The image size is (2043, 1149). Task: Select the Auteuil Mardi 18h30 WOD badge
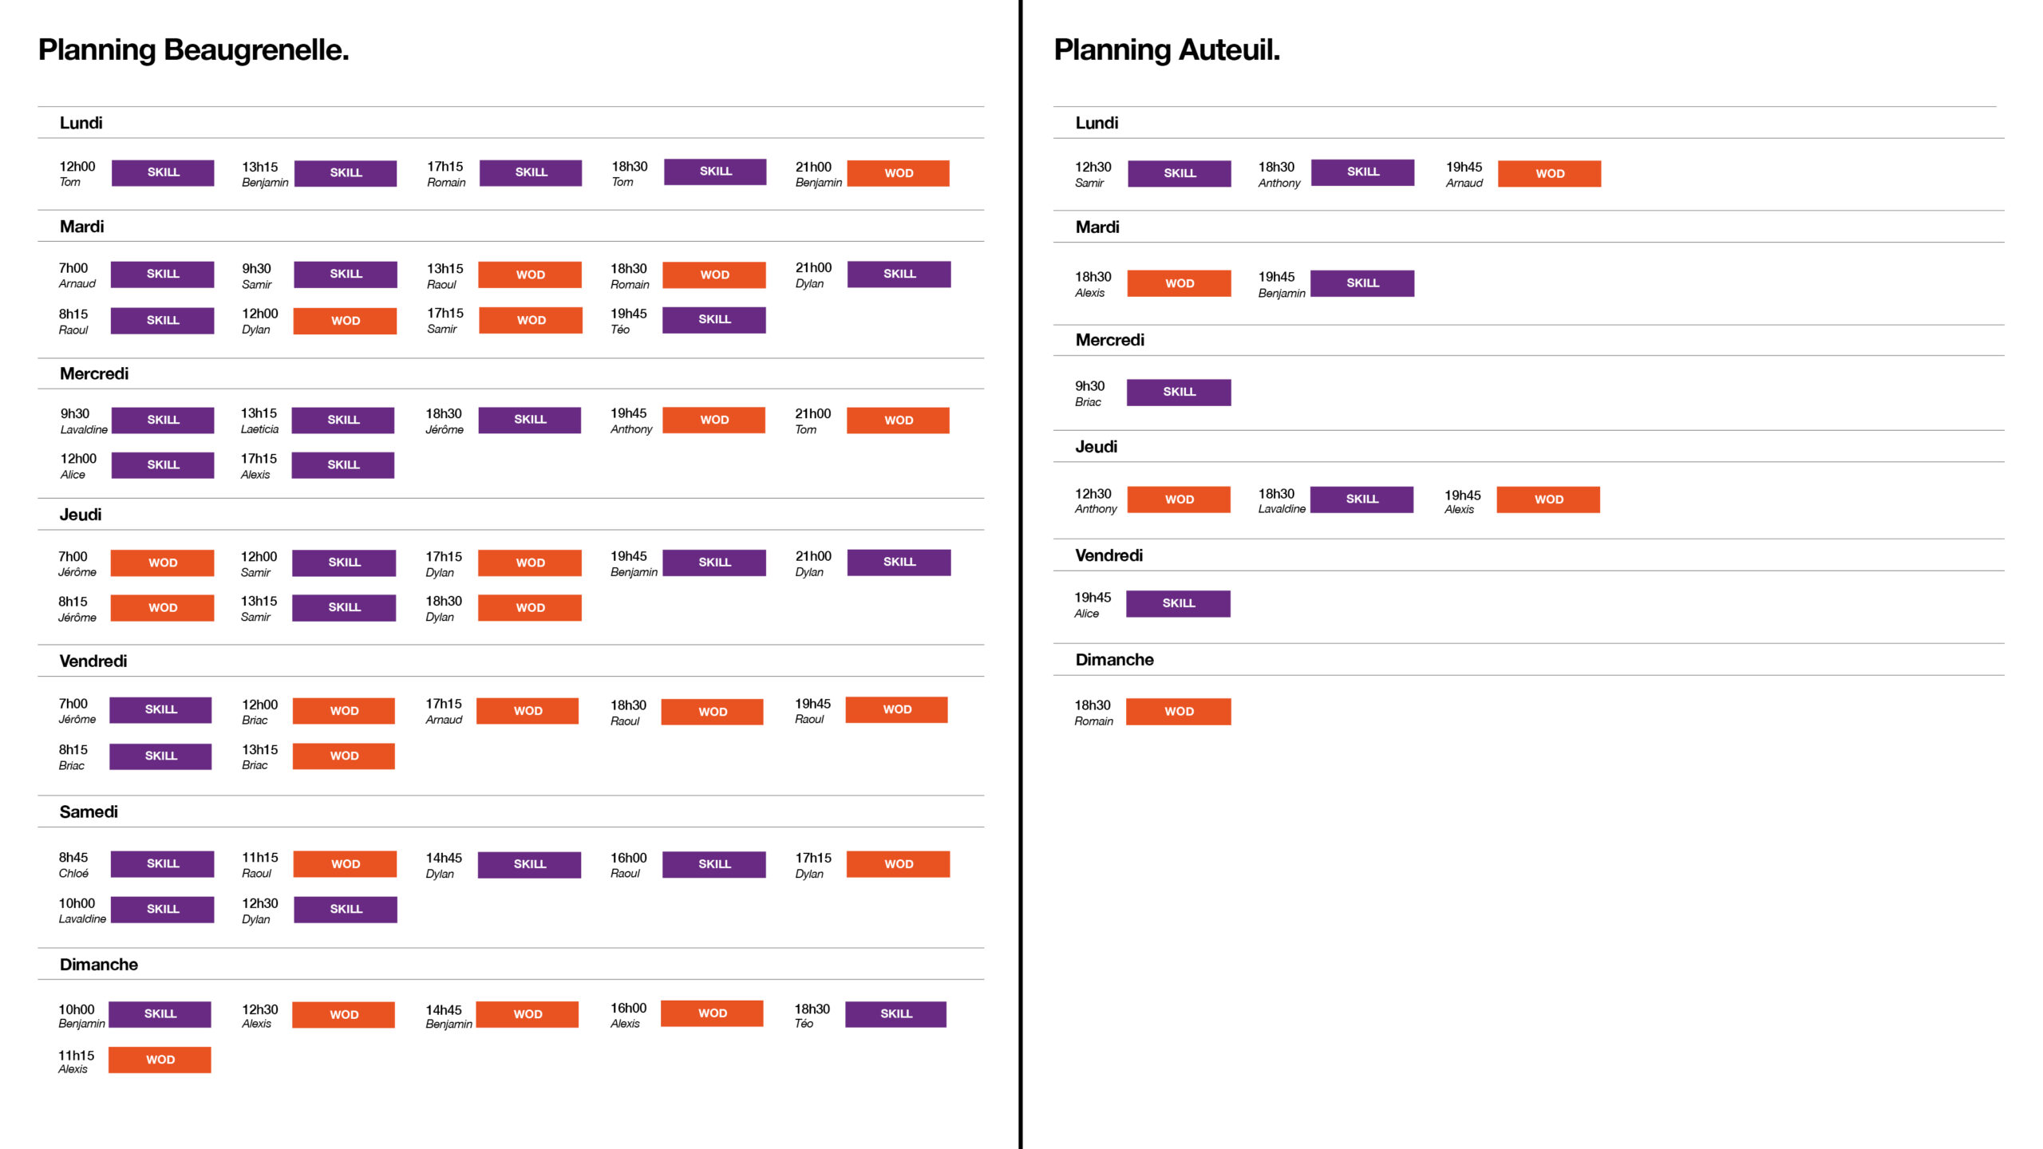coord(1179,283)
